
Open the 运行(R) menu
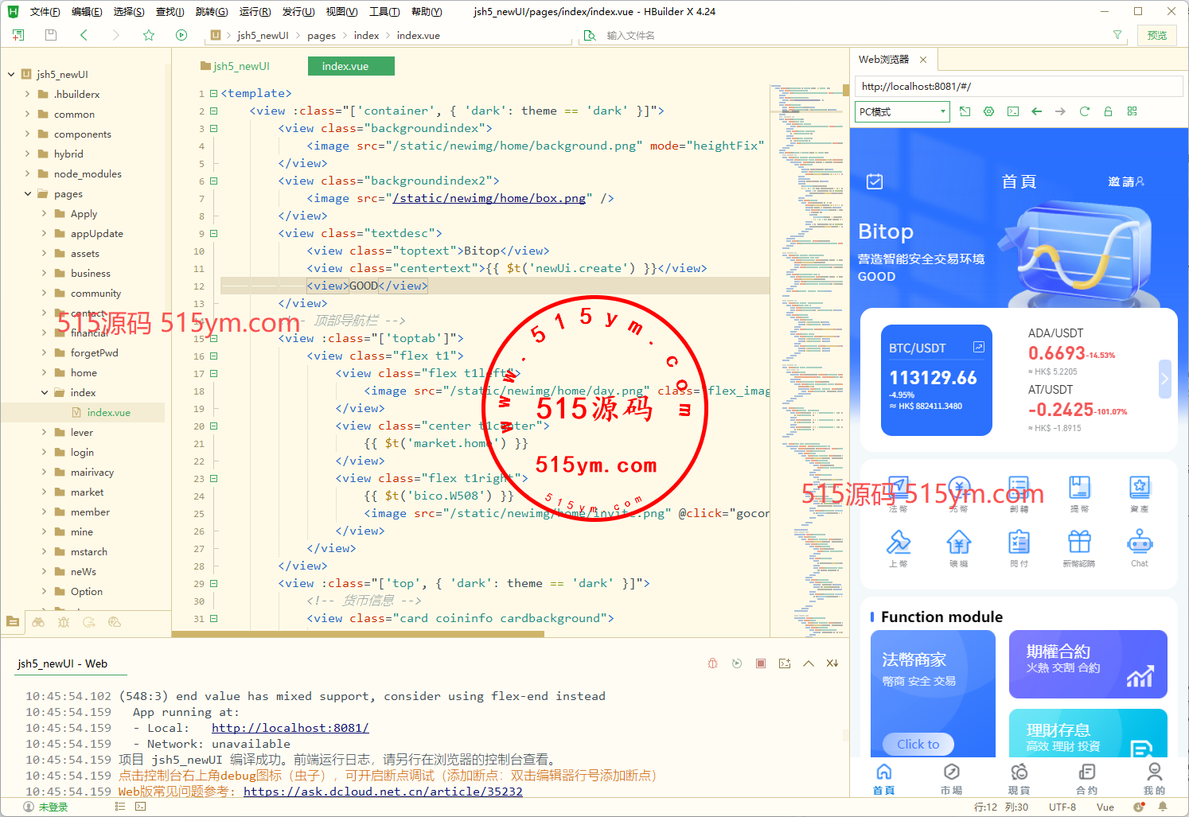point(255,11)
